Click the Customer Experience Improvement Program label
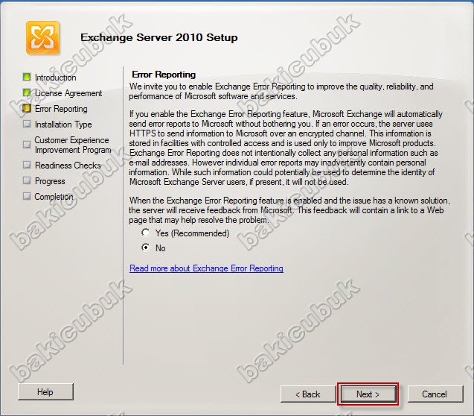The image size is (474, 416). (x=73, y=145)
